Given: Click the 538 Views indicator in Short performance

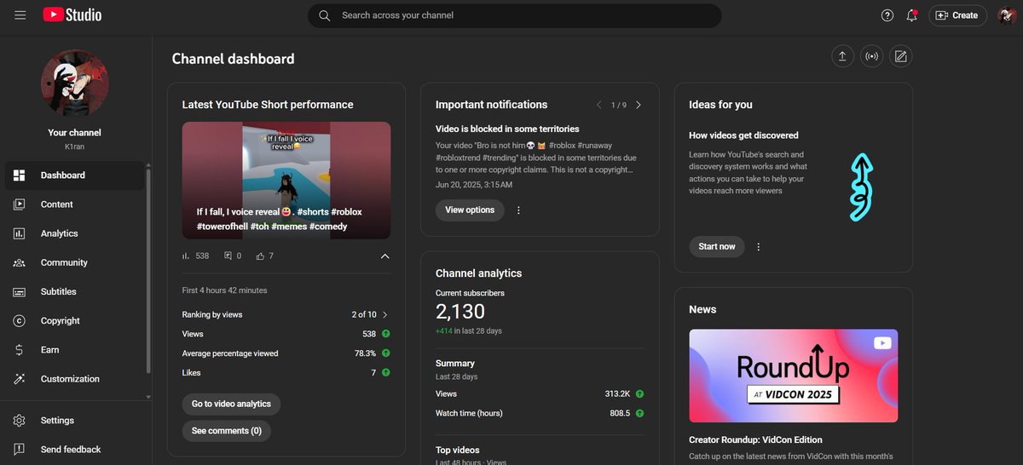Looking at the screenshot, I should pyautogui.click(x=385, y=335).
